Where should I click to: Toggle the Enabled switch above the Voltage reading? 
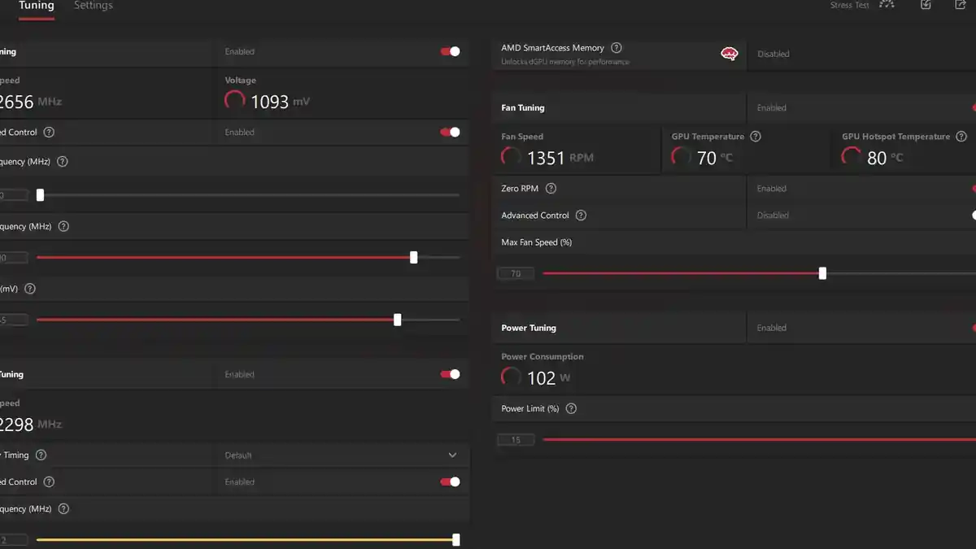pos(450,51)
